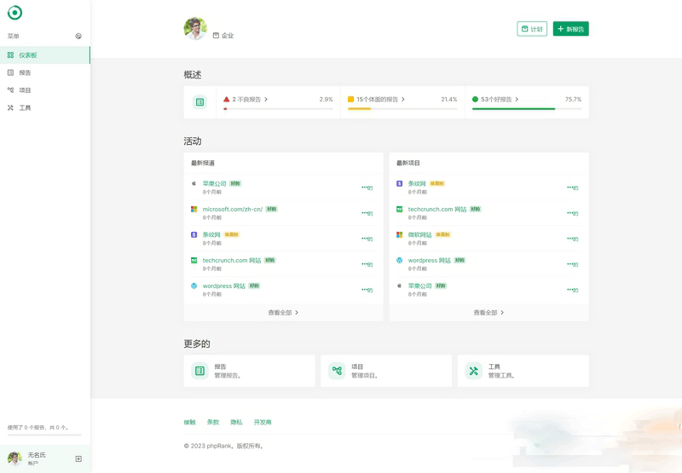Viewport: 682px width, 473px height.
Task: Click the phpRank logo in the sidebar
Action: [x=14, y=13]
